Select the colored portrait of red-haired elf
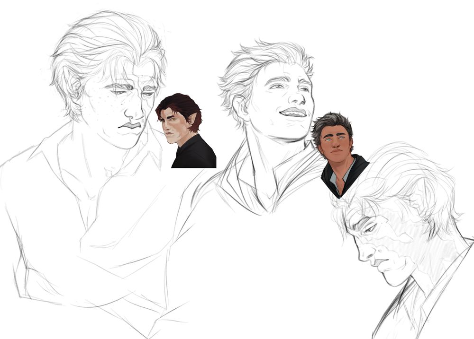 (x=186, y=130)
